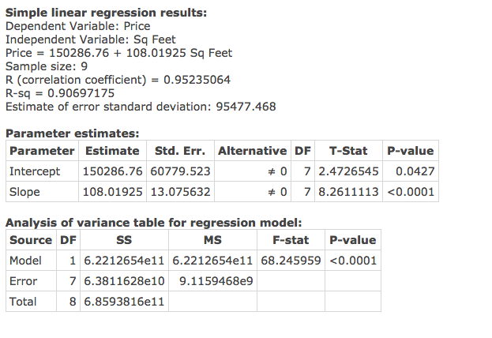Click the Independent Variable: Sq Feet line

point(91,39)
